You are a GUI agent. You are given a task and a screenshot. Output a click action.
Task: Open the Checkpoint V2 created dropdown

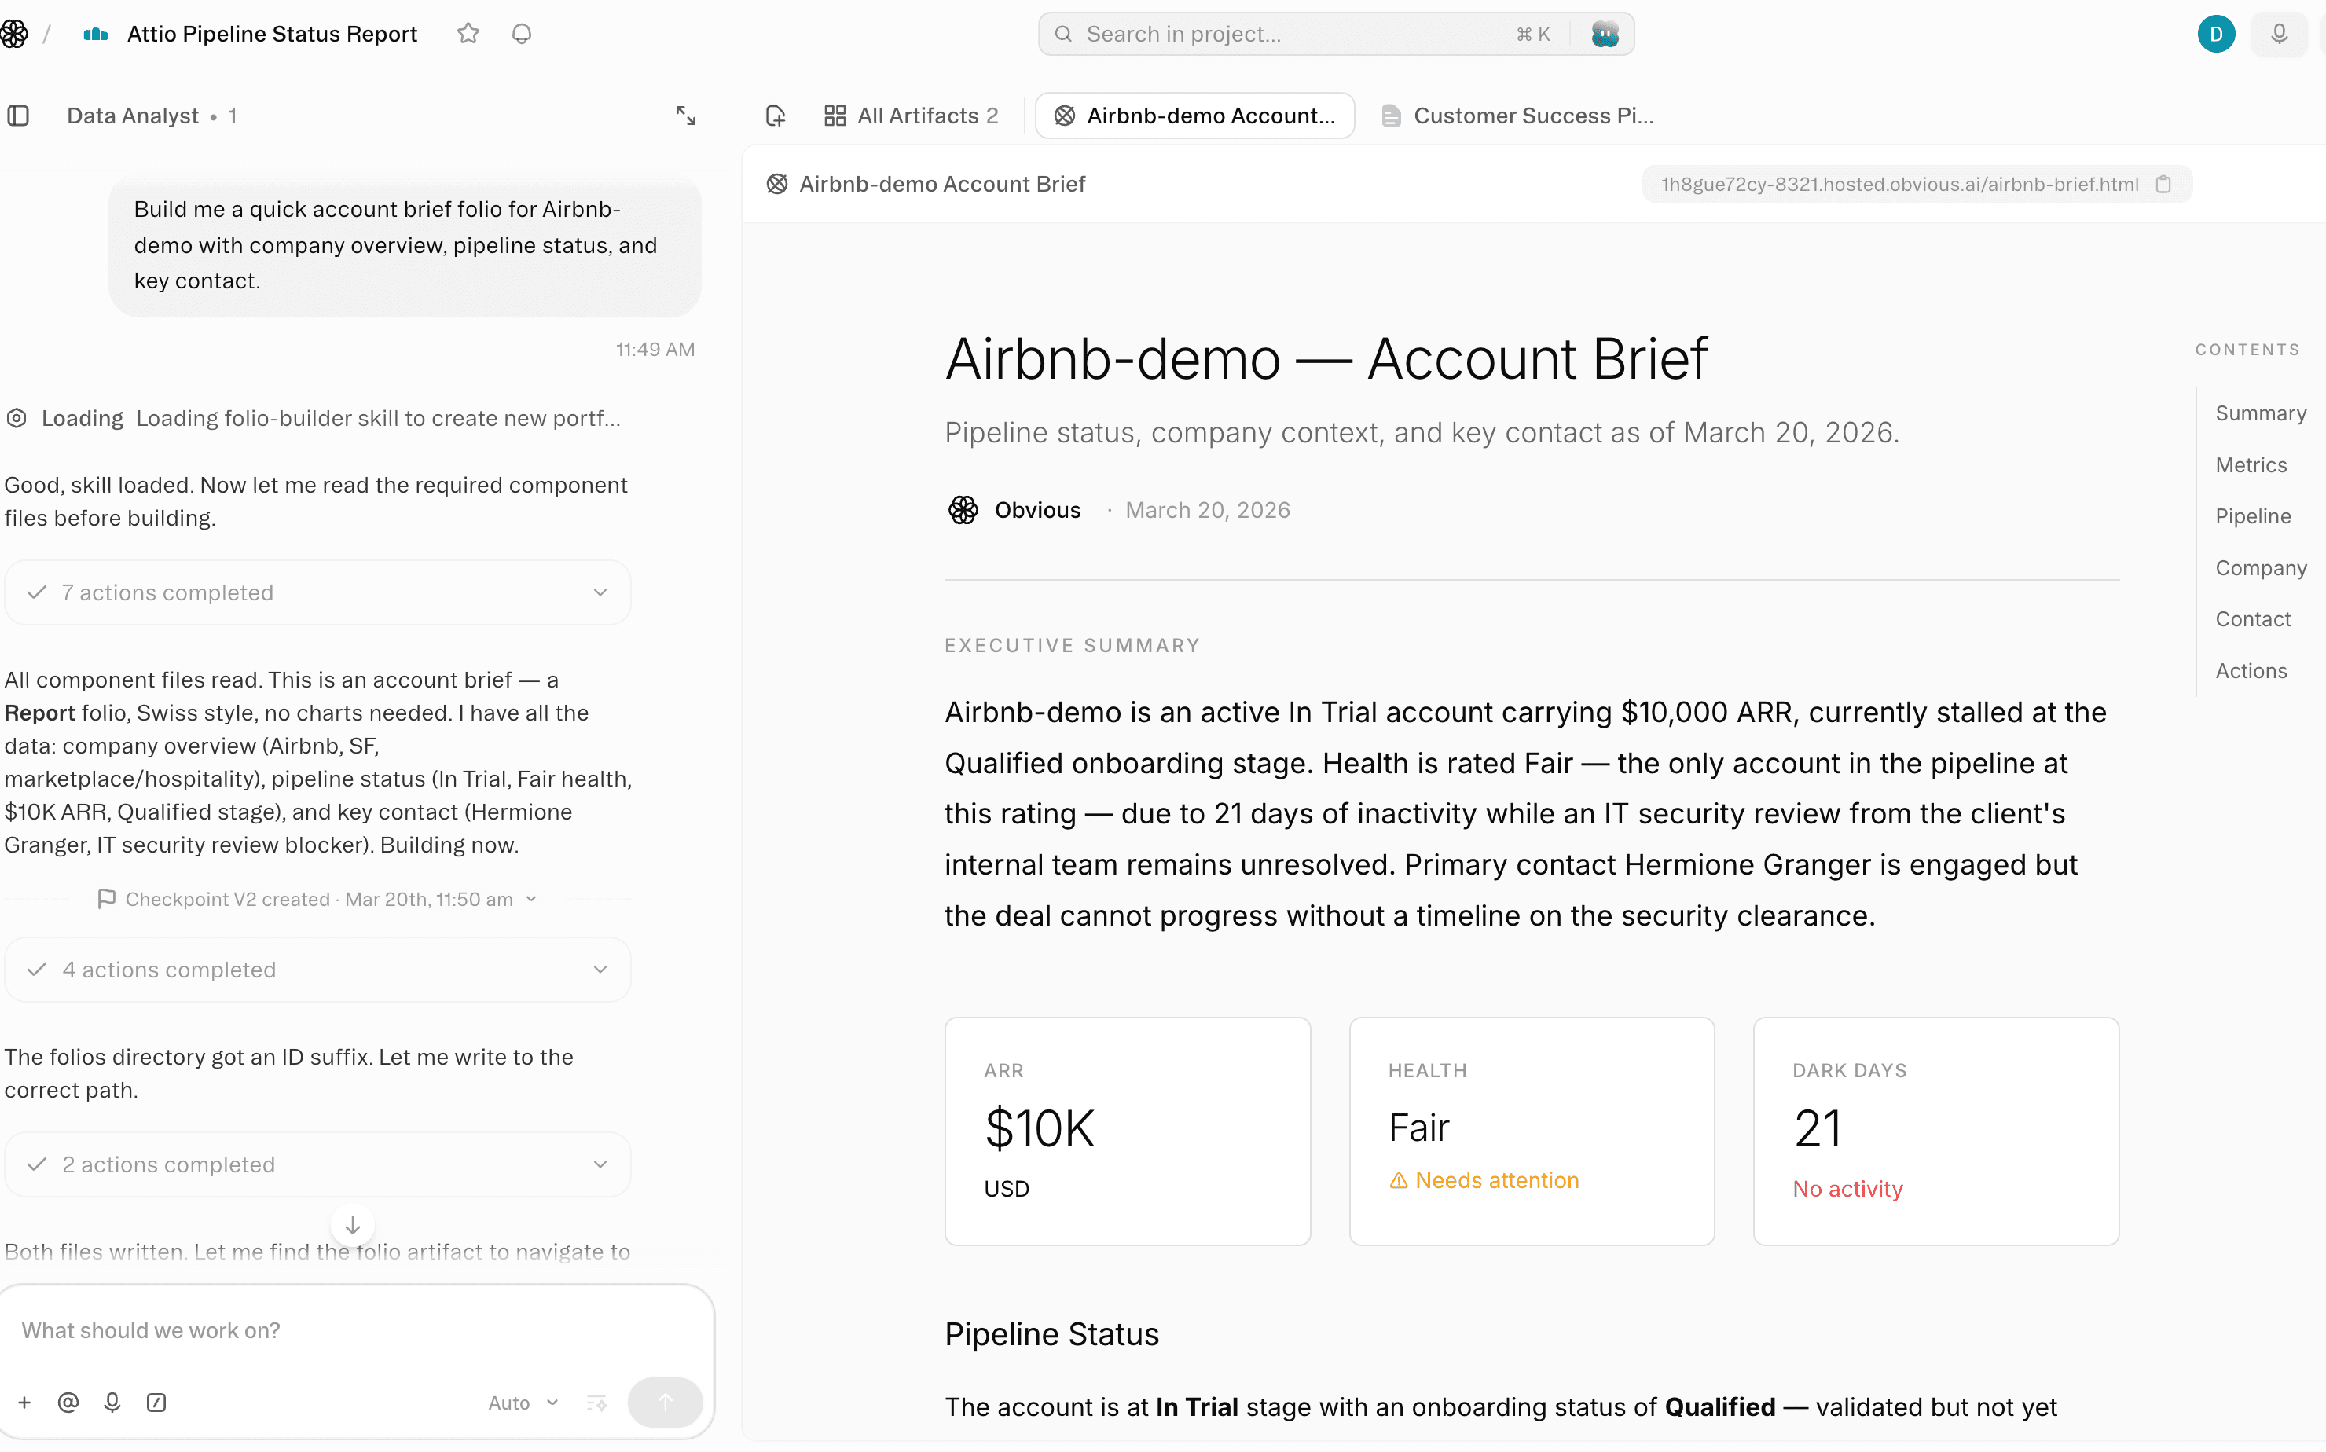[318, 899]
